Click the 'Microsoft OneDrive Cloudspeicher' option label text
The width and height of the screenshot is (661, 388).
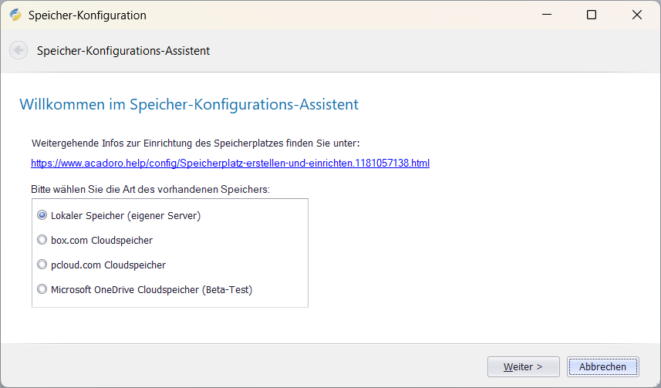point(151,290)
